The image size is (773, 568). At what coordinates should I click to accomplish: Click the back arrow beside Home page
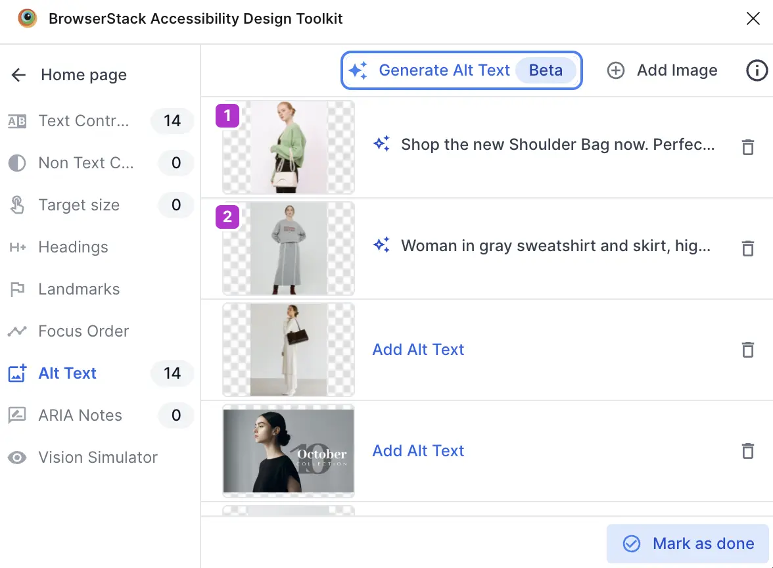coord(18,75)
